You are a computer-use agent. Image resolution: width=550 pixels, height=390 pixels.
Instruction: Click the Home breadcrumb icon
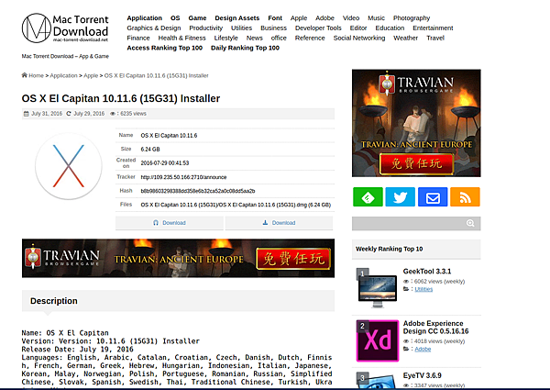[24, 75]
